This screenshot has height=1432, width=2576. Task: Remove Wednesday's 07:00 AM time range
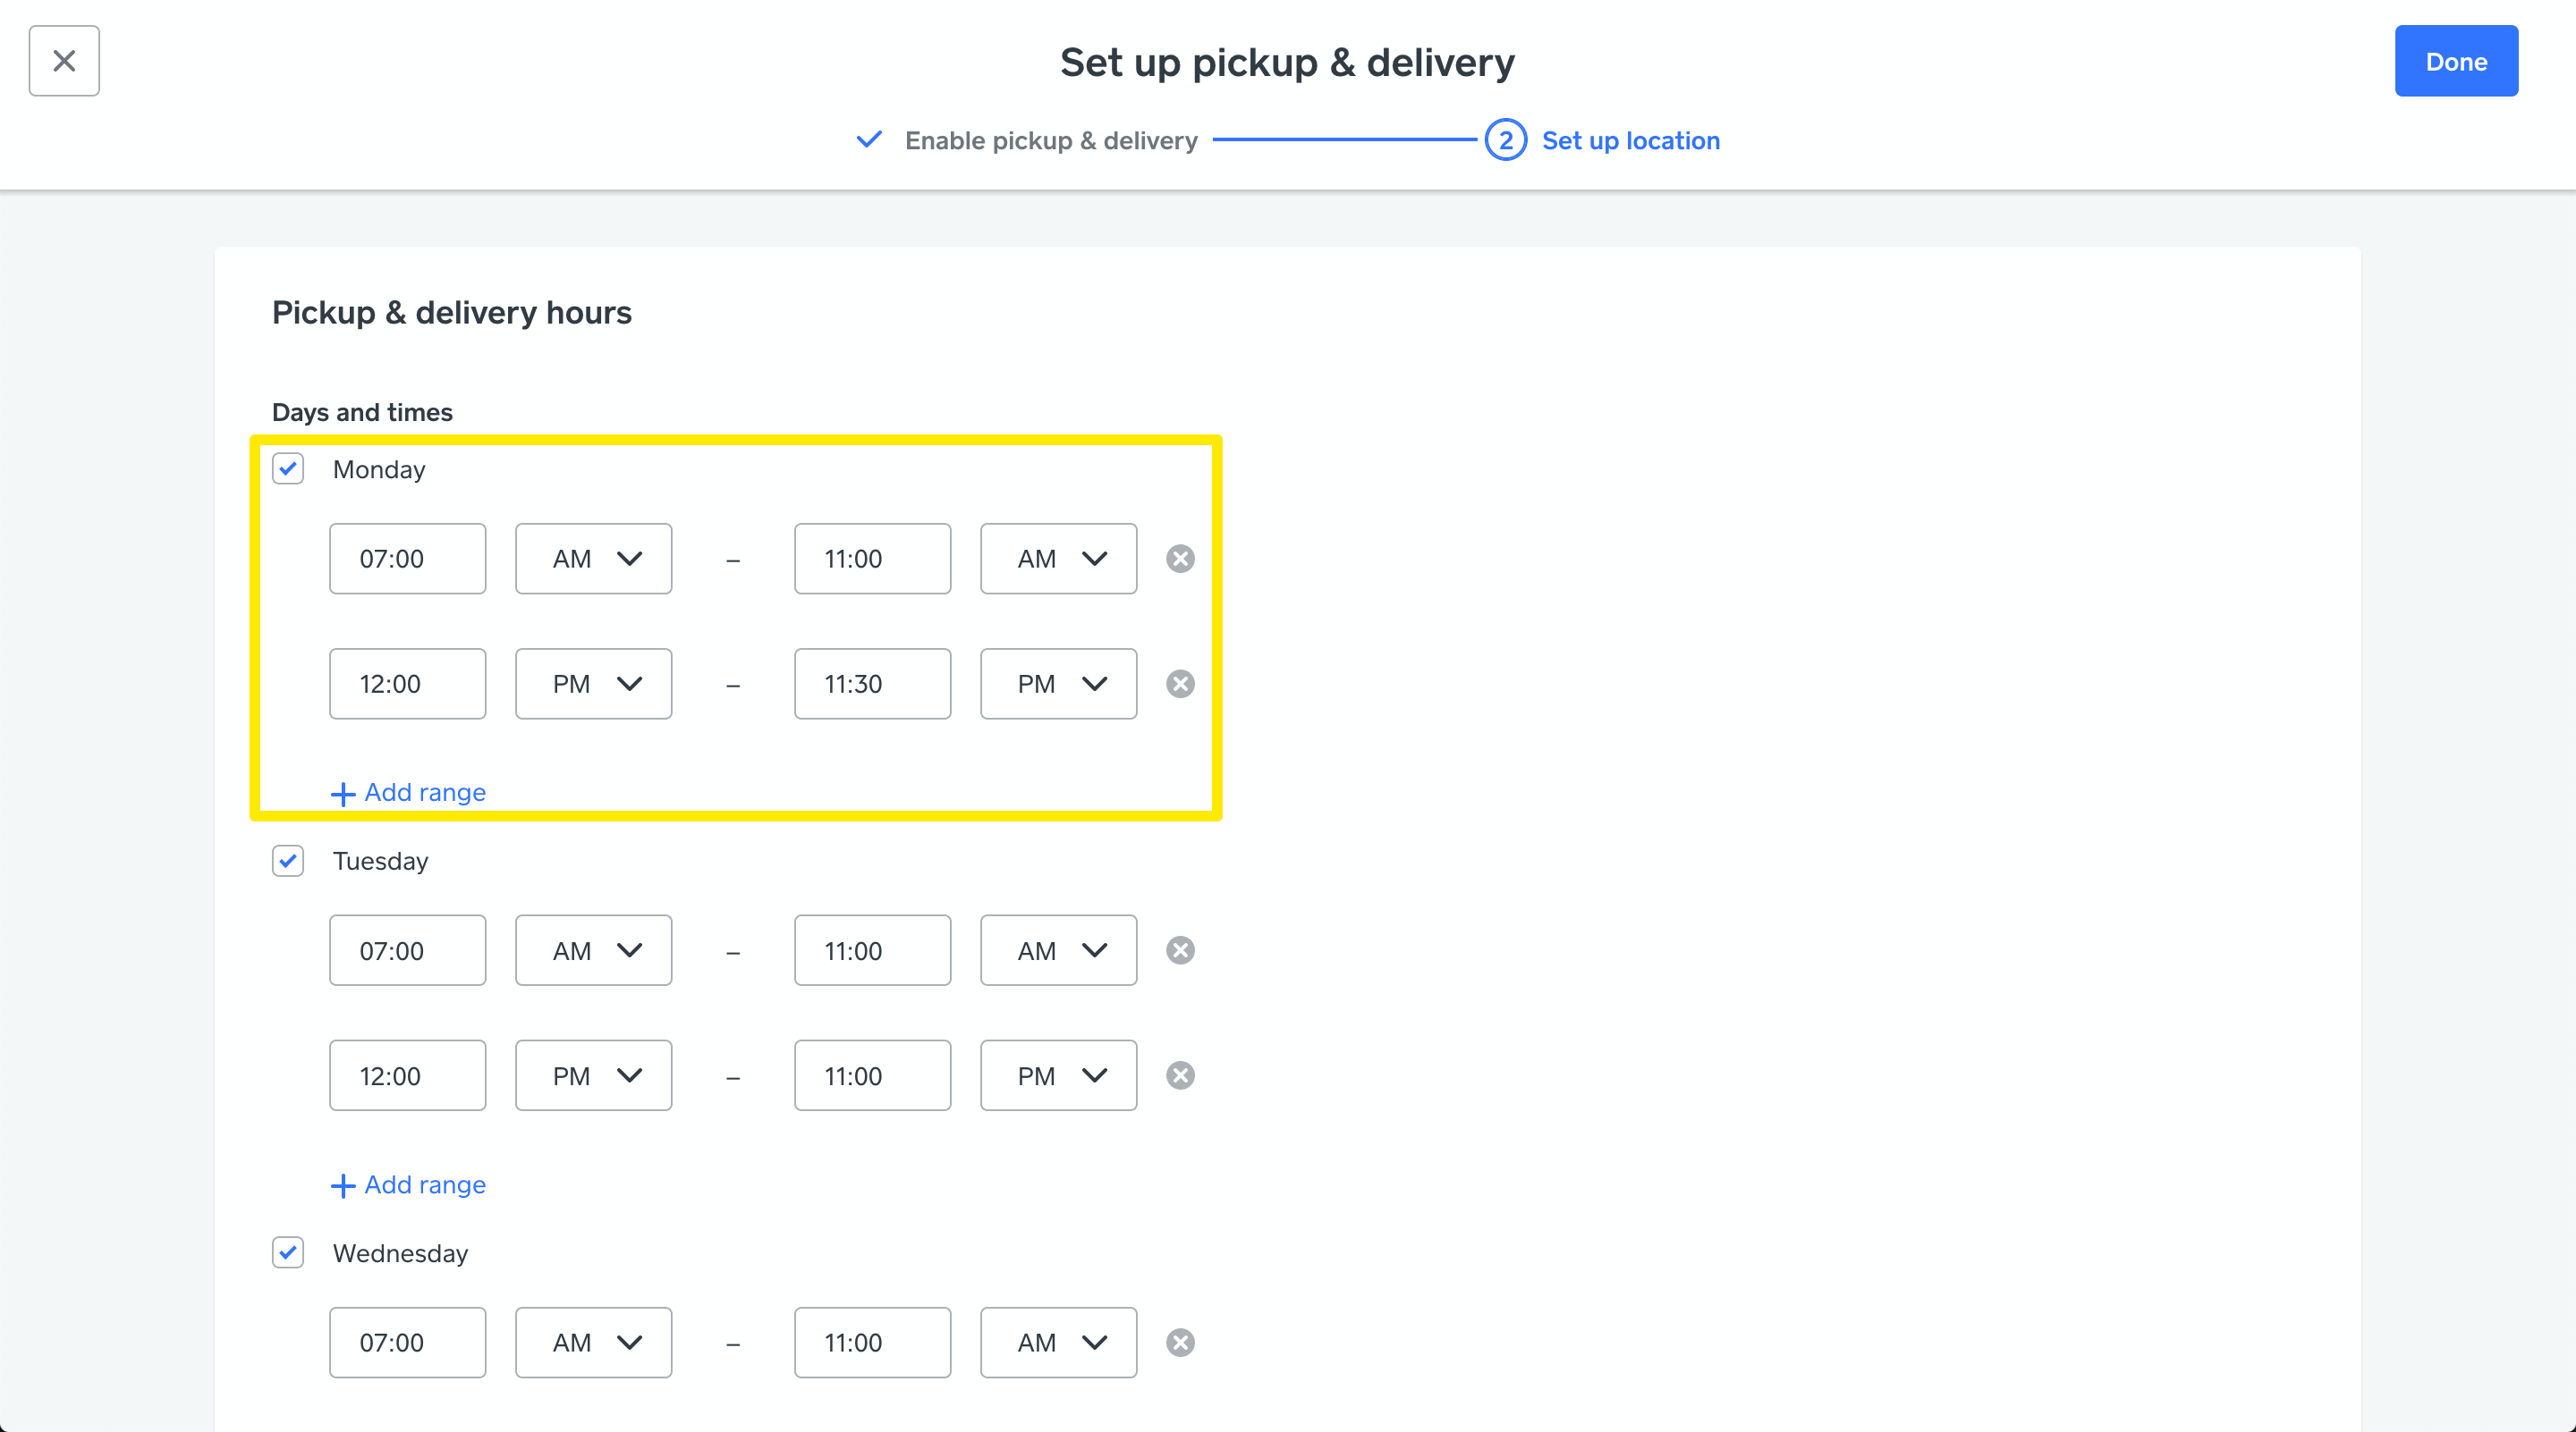(1180, 1342)
